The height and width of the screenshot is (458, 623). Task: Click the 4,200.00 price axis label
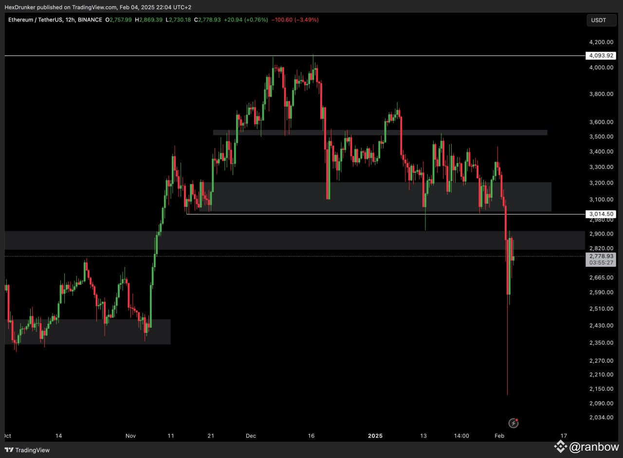pos(602,42)
